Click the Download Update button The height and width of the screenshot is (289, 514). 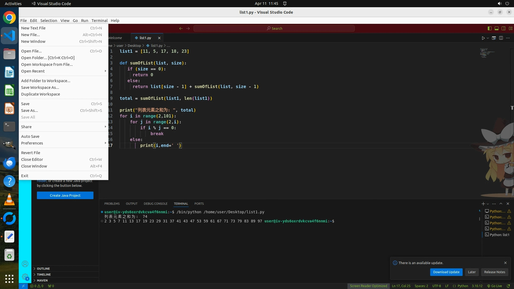pos(446,272)
